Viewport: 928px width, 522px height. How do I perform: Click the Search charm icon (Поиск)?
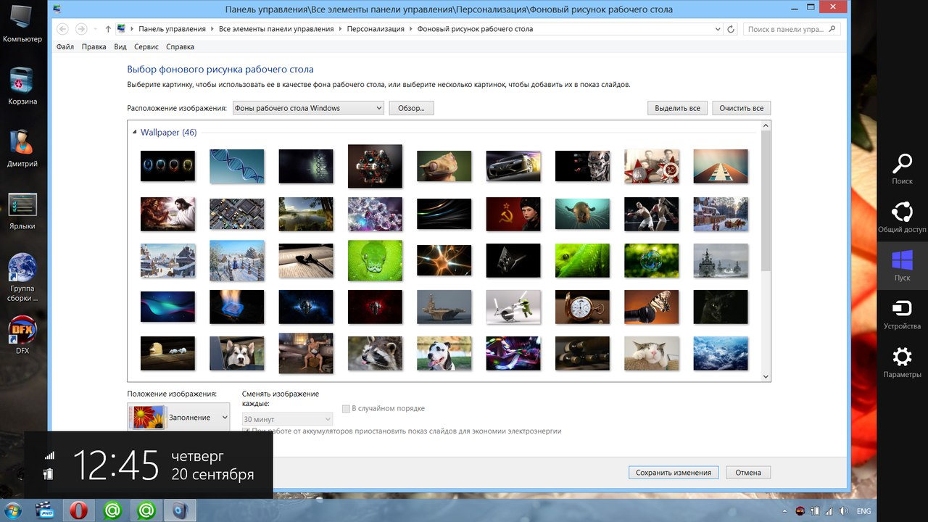pyautogui.click(x=902, y=168)
